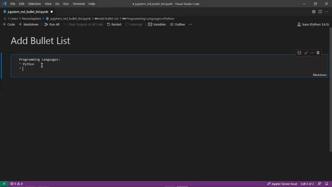Open the Help menu

click(92, 4)
